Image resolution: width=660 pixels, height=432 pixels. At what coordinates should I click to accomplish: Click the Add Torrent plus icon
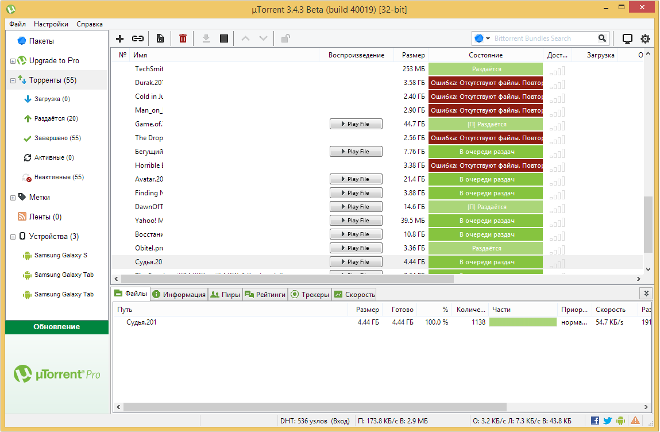pyautogui.click(x=120, y=38)
